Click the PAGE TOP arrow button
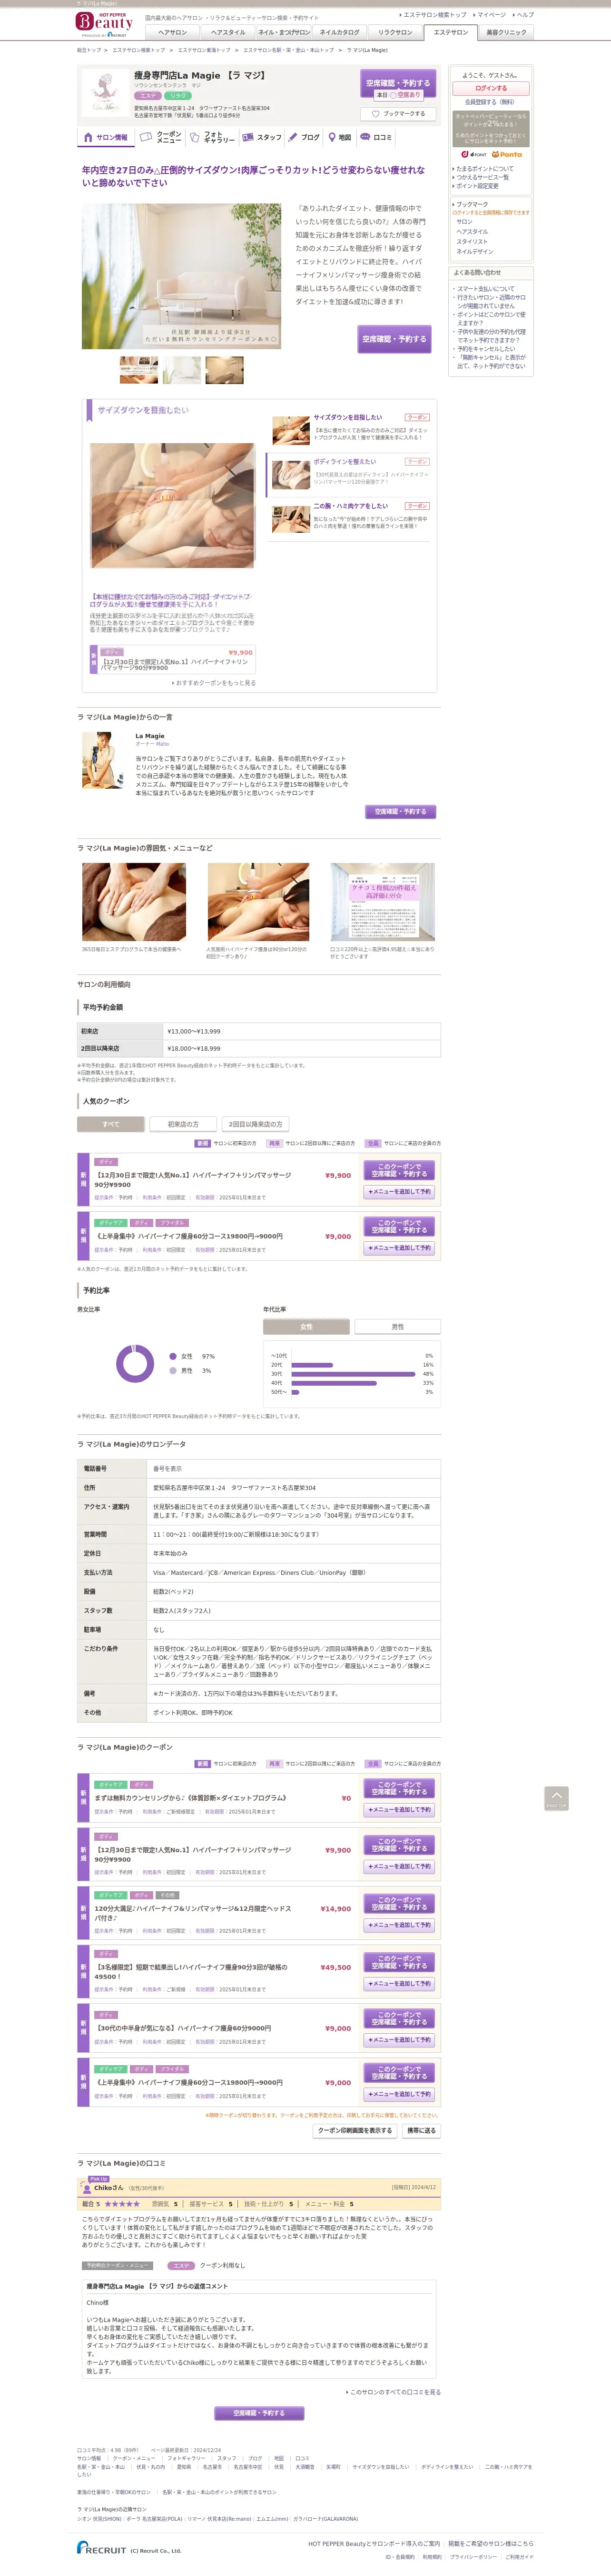This screenshot has height=2576, width=611. tap(556, 1798)
